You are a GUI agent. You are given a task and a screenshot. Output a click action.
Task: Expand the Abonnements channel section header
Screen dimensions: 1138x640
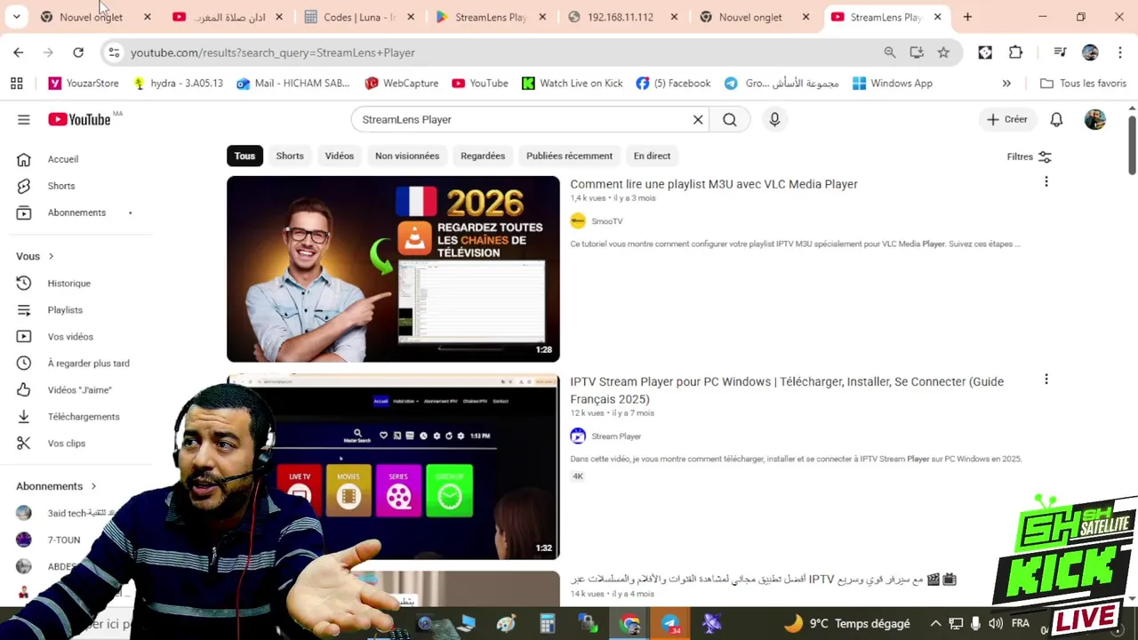point(56,486)
